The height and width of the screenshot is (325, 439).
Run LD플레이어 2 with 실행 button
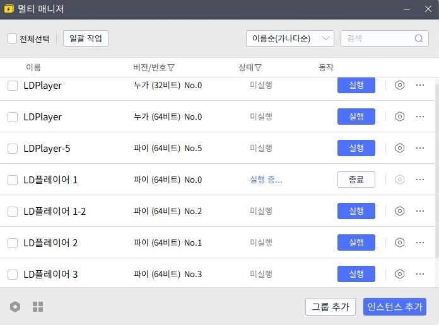pos(356,242)
